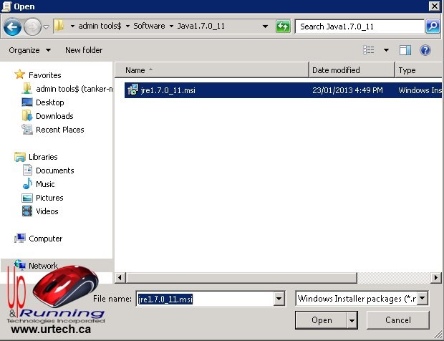Click the refresh button beside address bar
This screenshot has width=444, height=341.
pyautogui.click(x=283, y=27)
